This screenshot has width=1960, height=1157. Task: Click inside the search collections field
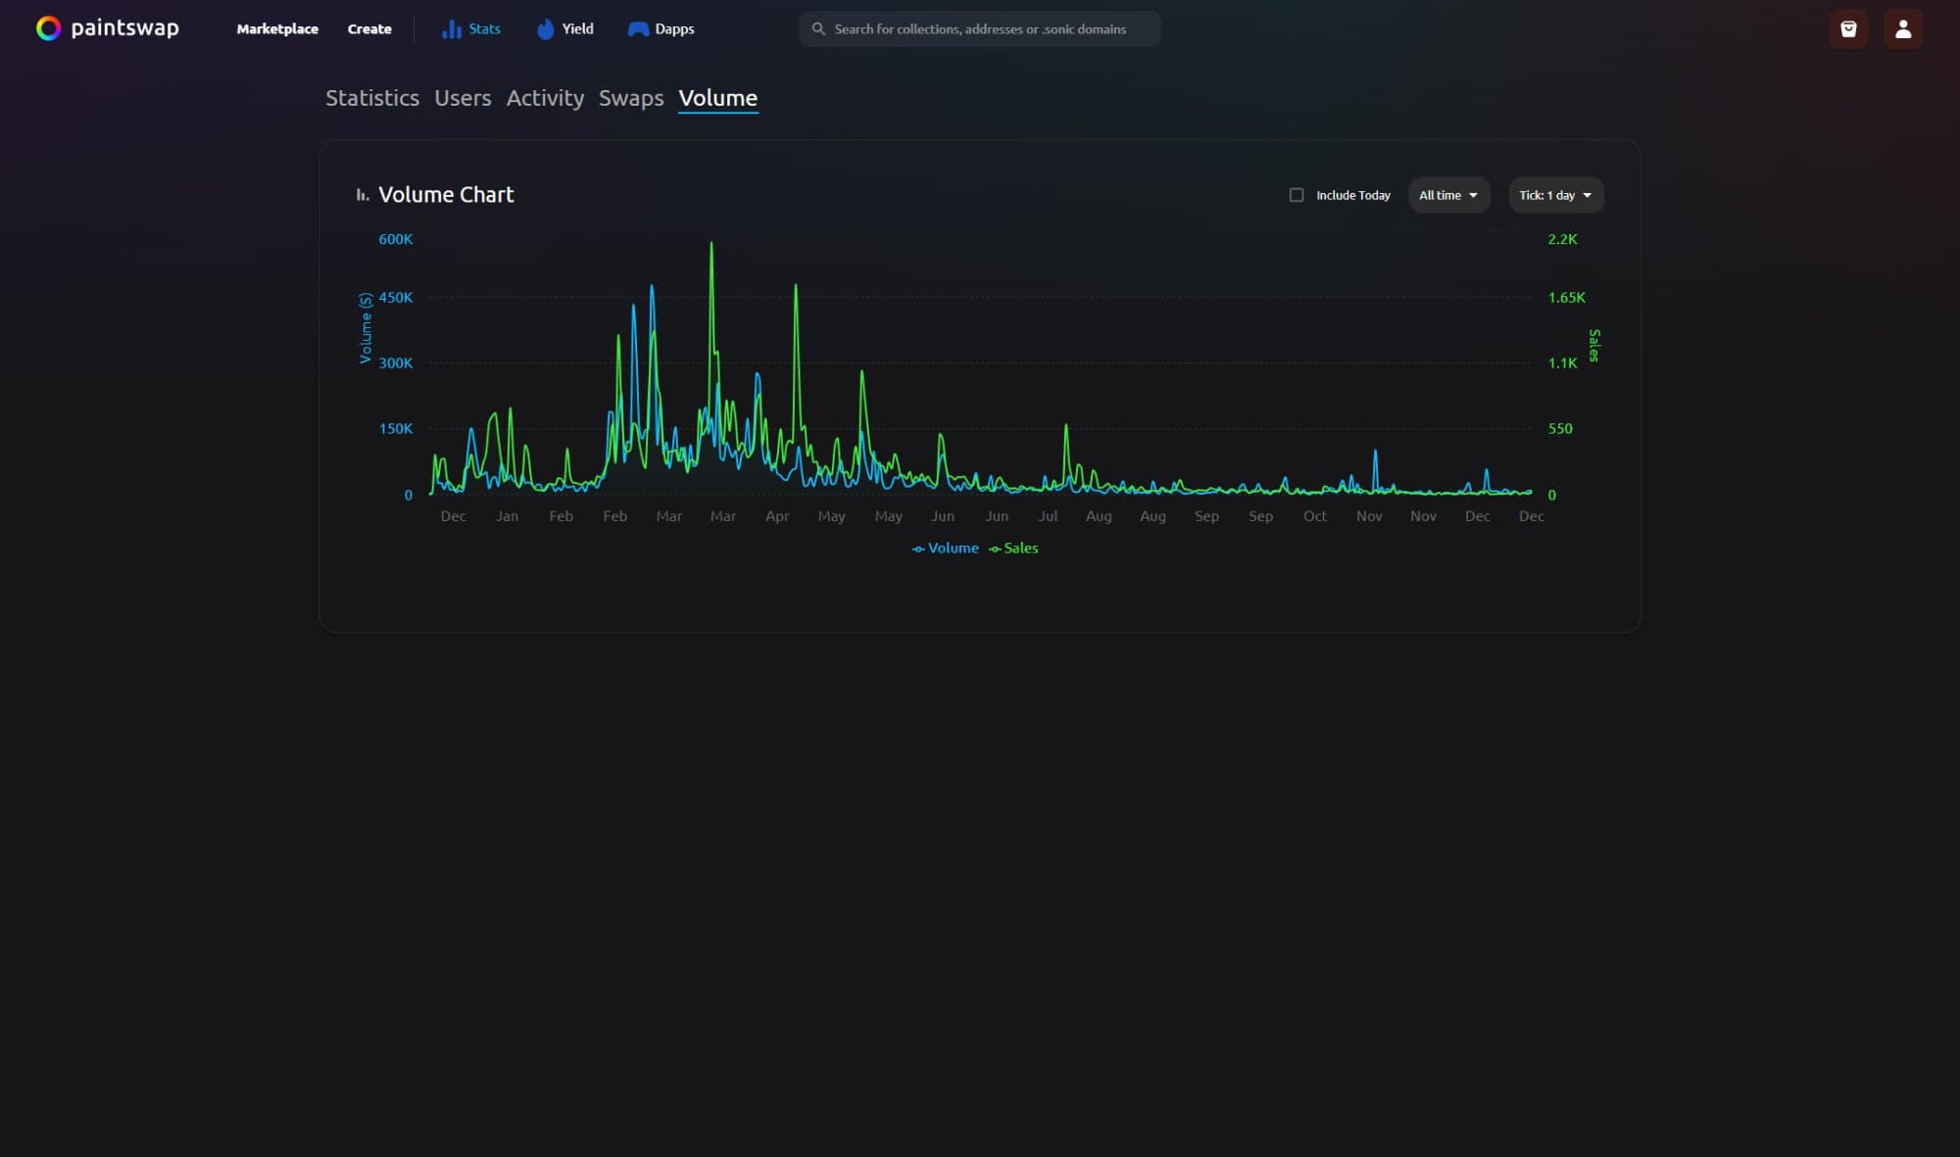tap(980, 28)
